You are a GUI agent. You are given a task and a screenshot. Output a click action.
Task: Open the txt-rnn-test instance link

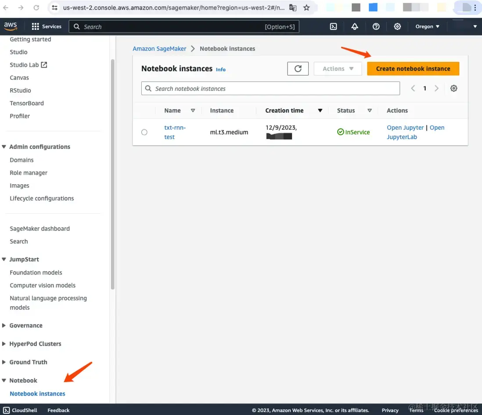pos(175,132)
